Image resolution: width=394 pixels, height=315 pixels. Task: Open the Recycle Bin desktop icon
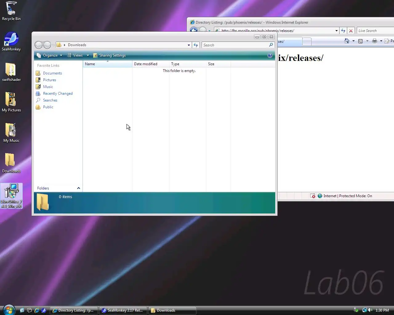11,11
